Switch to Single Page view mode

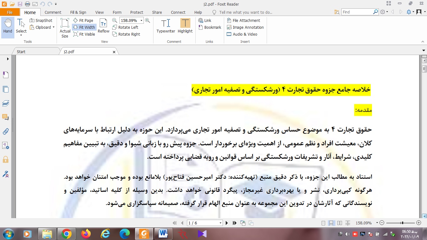pyautogui.click(x=324, y=223)
